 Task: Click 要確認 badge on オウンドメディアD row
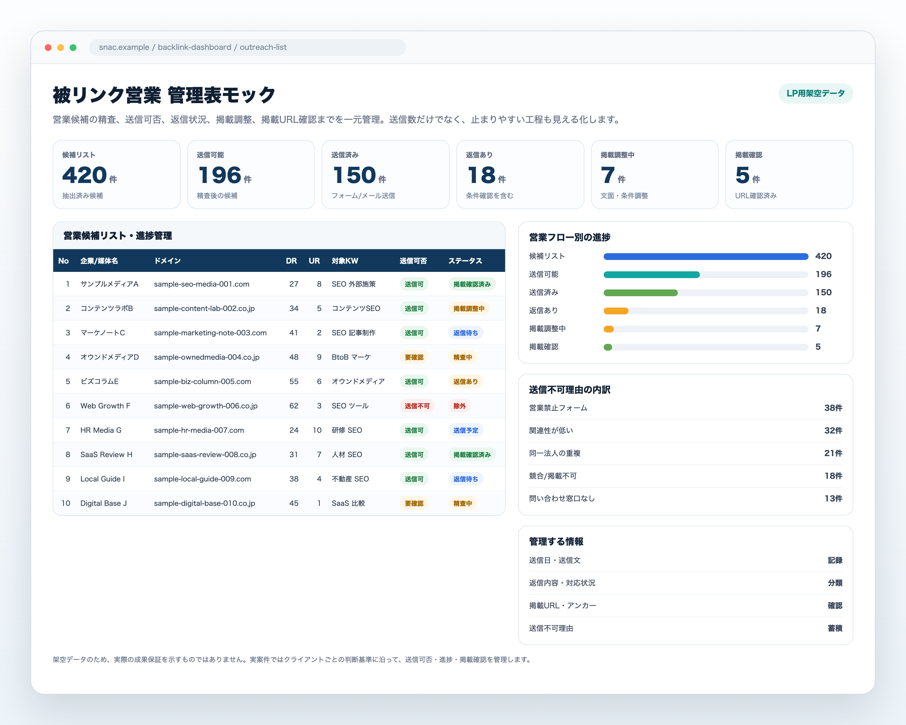point(414,357)
